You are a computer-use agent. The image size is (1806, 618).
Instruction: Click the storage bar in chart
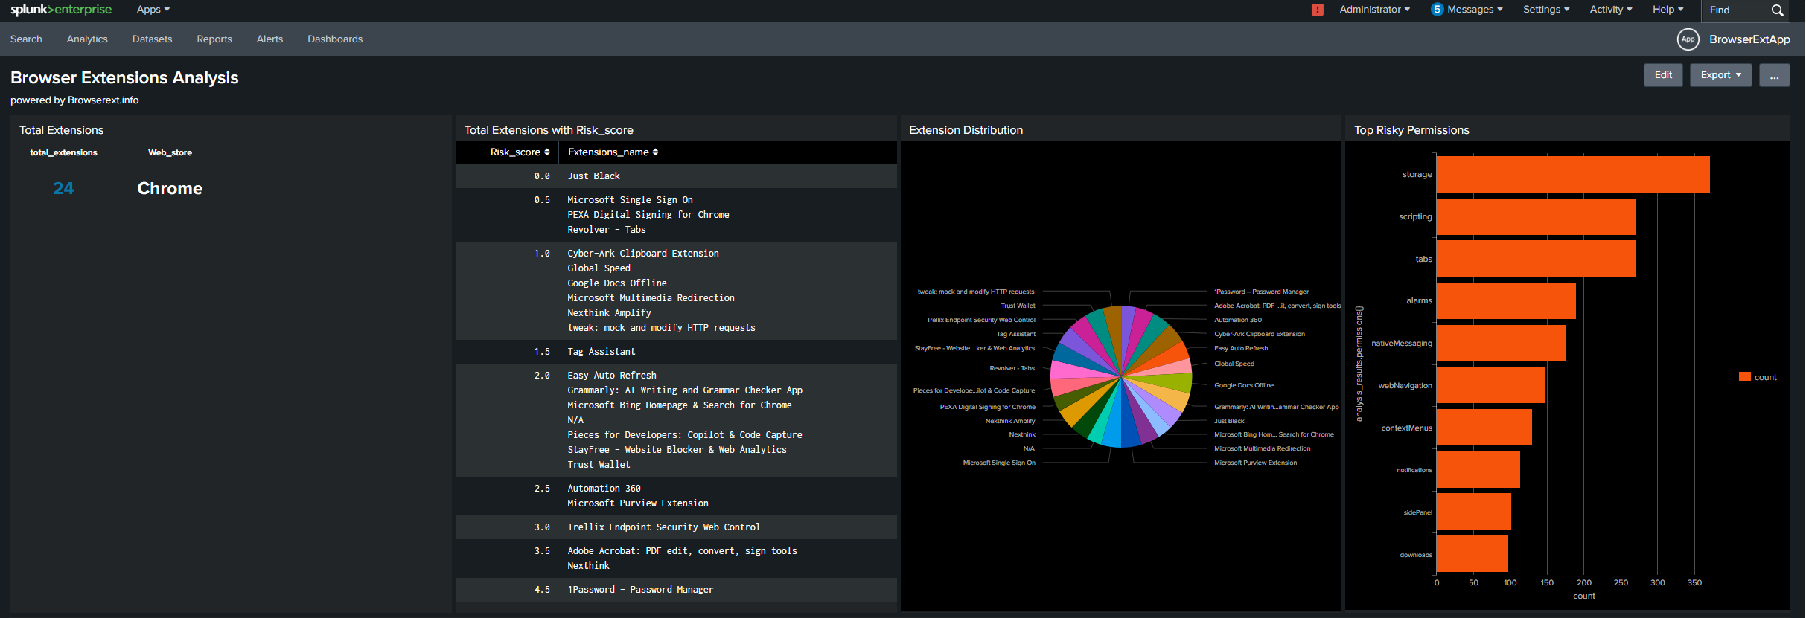[x=1572, y=174]
